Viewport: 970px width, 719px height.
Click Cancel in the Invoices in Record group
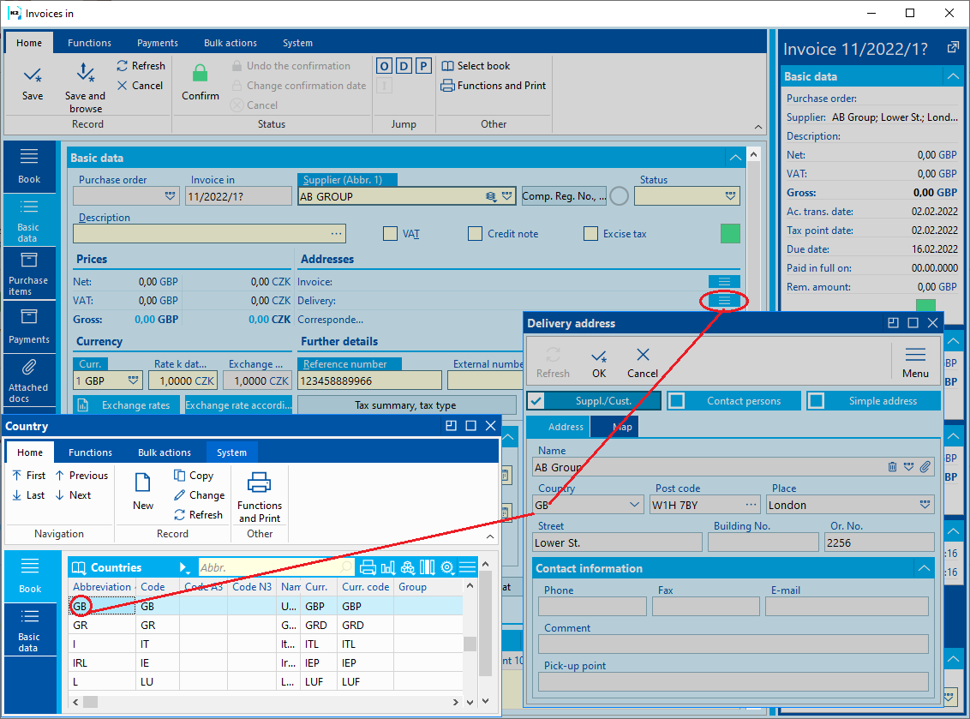point(141,86)
